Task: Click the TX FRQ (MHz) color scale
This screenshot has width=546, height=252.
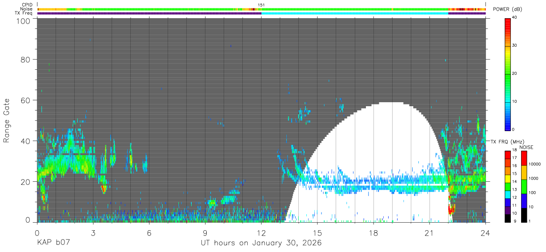Action: point(508,186)
